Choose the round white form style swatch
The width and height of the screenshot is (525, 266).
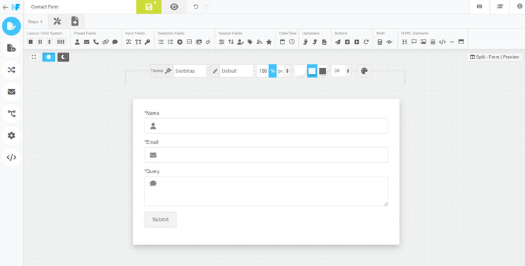300,71
